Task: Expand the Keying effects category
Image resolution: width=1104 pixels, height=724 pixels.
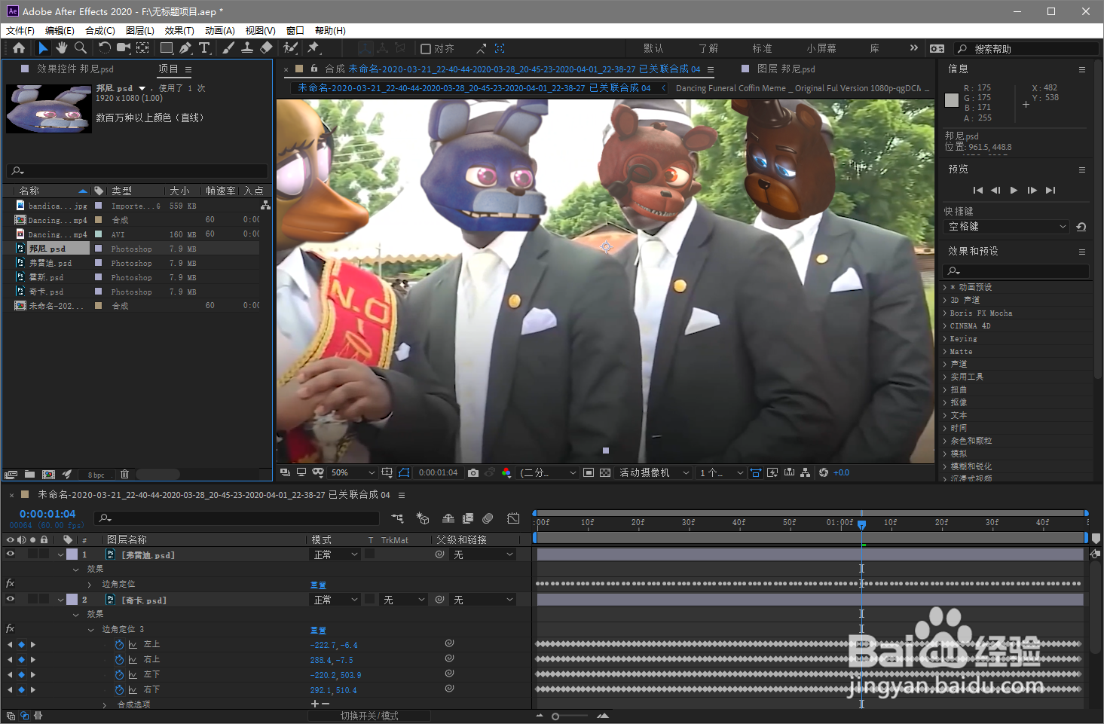Action: coord(946,338)
